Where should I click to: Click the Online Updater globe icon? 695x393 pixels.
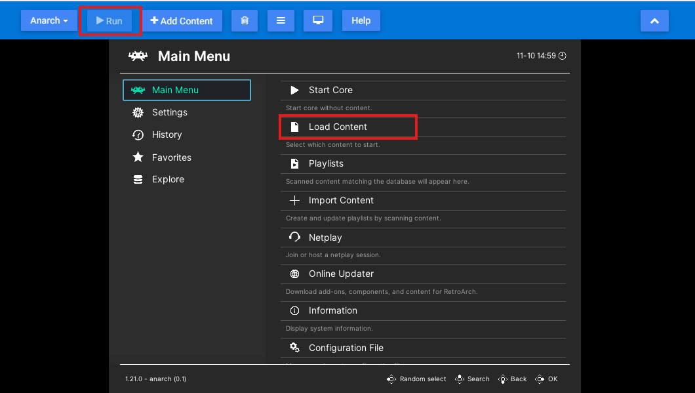pos(294,274)
